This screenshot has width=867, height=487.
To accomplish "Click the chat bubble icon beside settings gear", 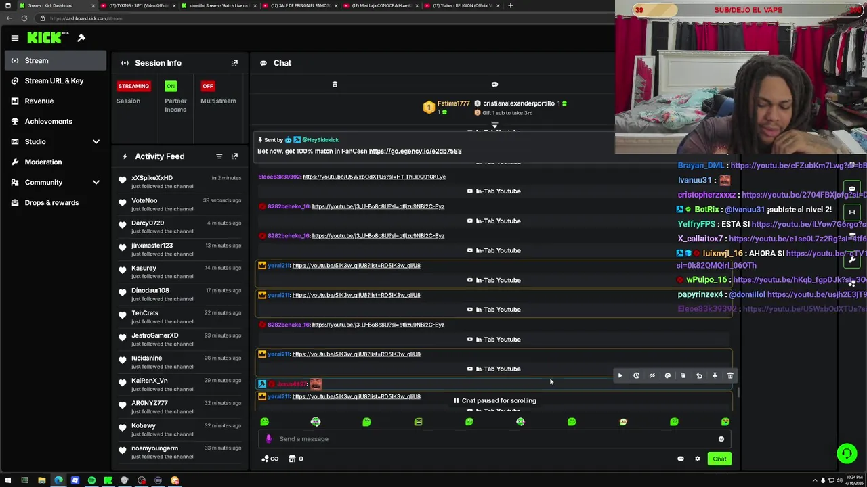I will click(x=681, y=459).
